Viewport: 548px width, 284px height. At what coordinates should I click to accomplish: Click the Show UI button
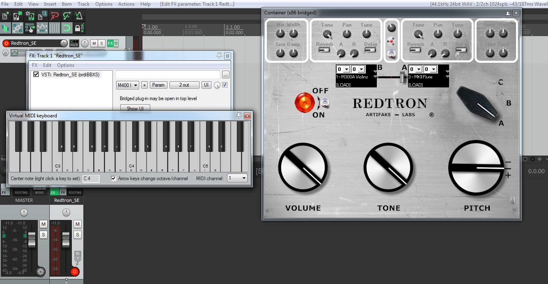[x=135, y=109]
